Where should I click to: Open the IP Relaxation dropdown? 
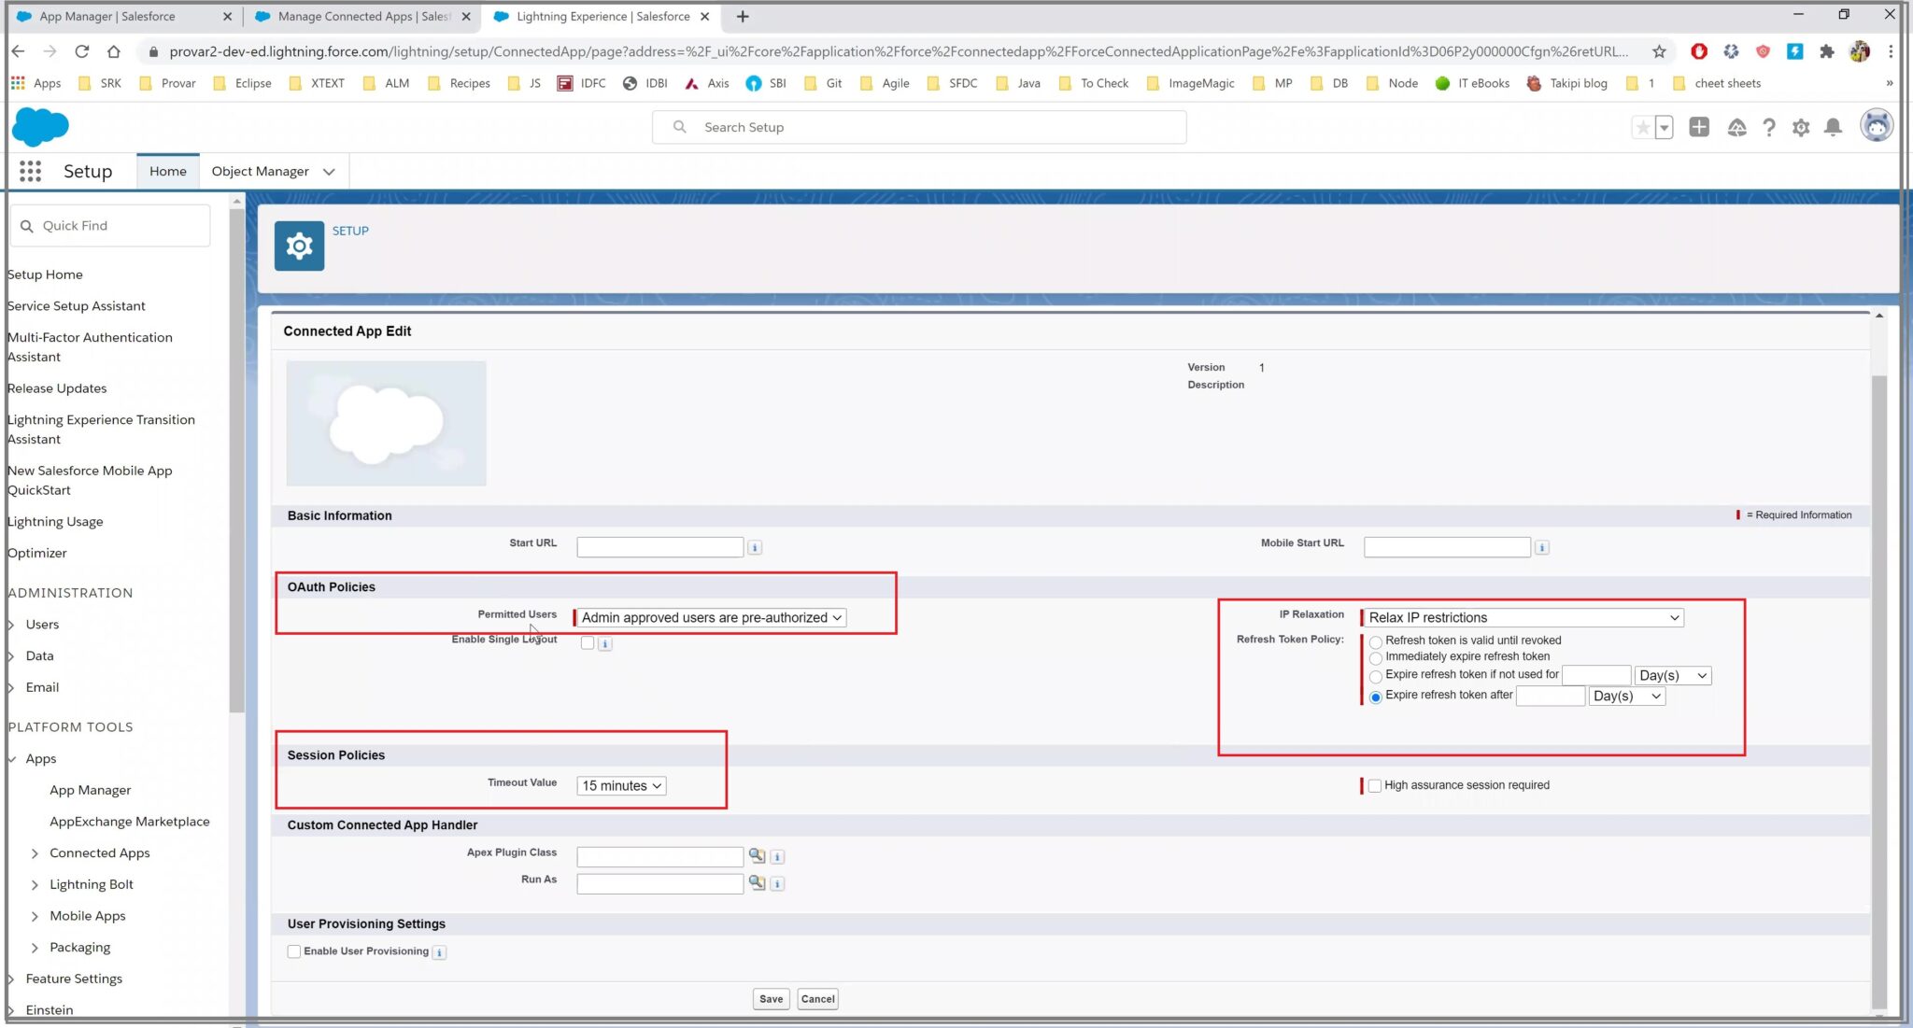tap(1523, 617)
